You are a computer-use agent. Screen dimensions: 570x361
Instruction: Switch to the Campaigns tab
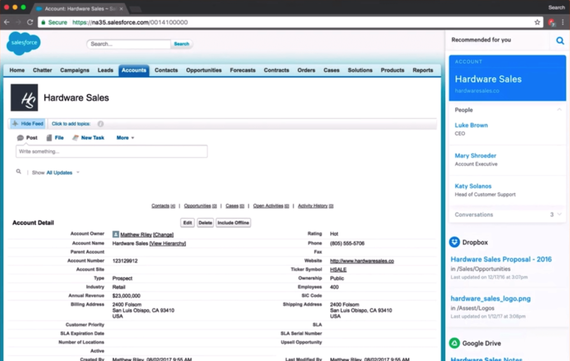(x=75, y=70)
